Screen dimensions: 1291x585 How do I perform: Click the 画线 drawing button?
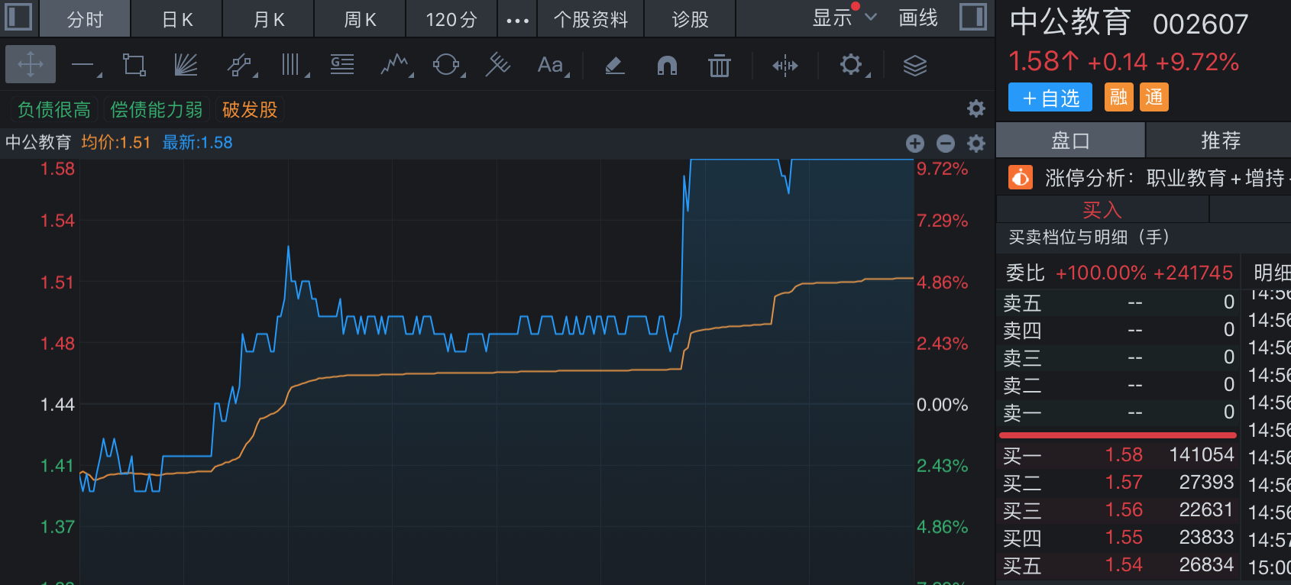pyautogui.click(x=918, y=18)
